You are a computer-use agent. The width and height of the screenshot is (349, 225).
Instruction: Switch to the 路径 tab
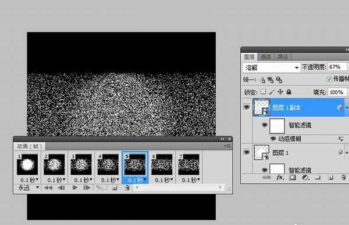coord(283,57)
